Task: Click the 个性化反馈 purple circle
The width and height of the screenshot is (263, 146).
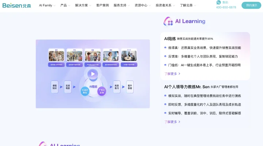Action: pos(102,91)
